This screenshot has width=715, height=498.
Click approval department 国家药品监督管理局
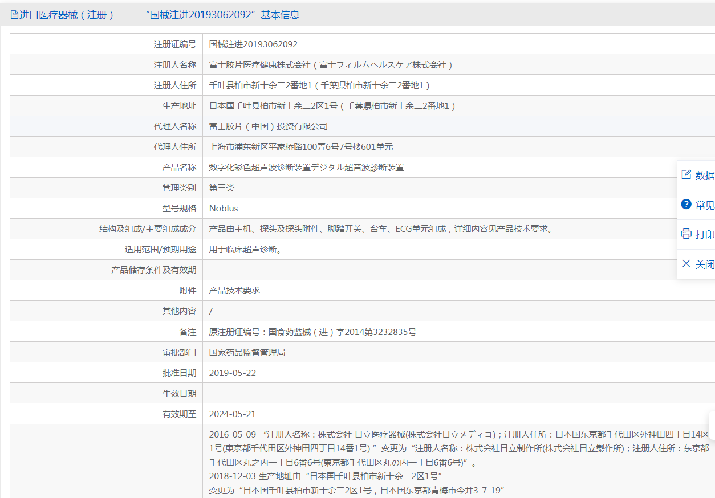click(247, 352)
